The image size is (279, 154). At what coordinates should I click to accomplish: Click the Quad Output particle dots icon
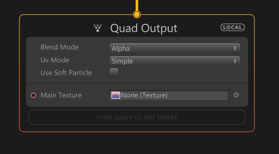coord(98,28)
